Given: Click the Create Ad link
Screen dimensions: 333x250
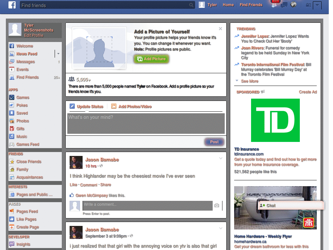Looking at the screenshot, I should tap(308, 92).
